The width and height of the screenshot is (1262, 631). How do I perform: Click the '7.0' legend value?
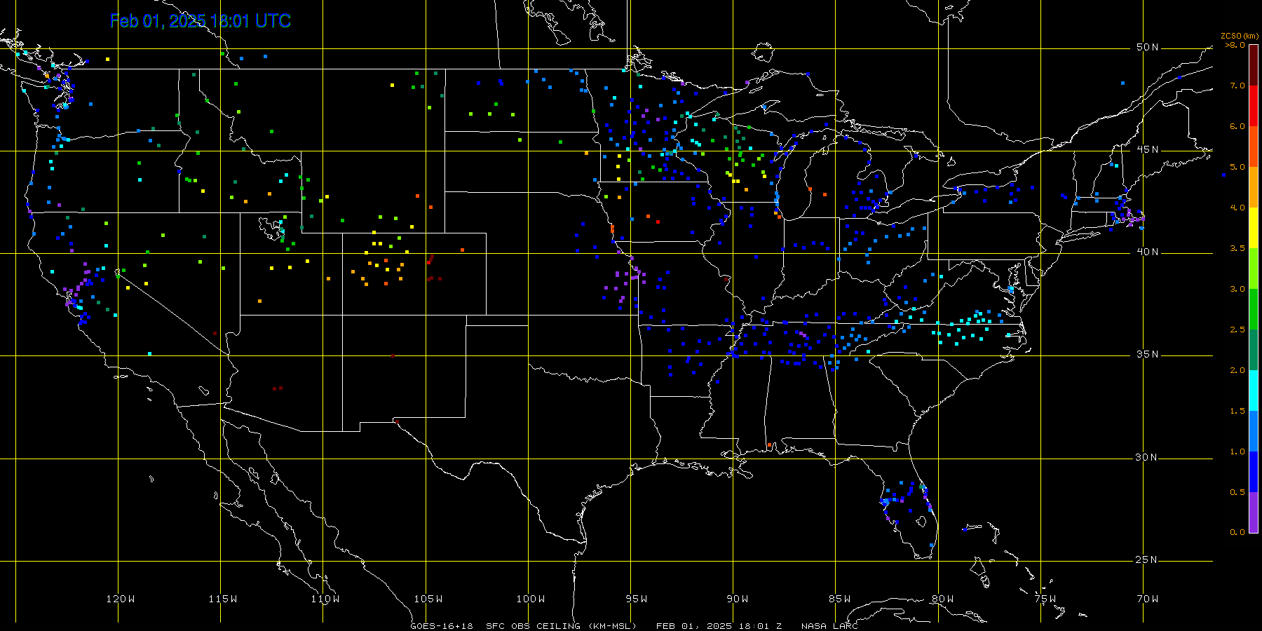1237,86
